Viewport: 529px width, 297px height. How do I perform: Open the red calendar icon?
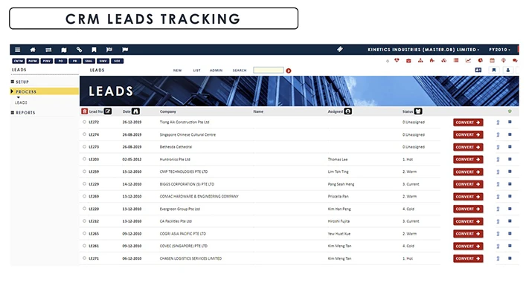[x=493, y=60]
